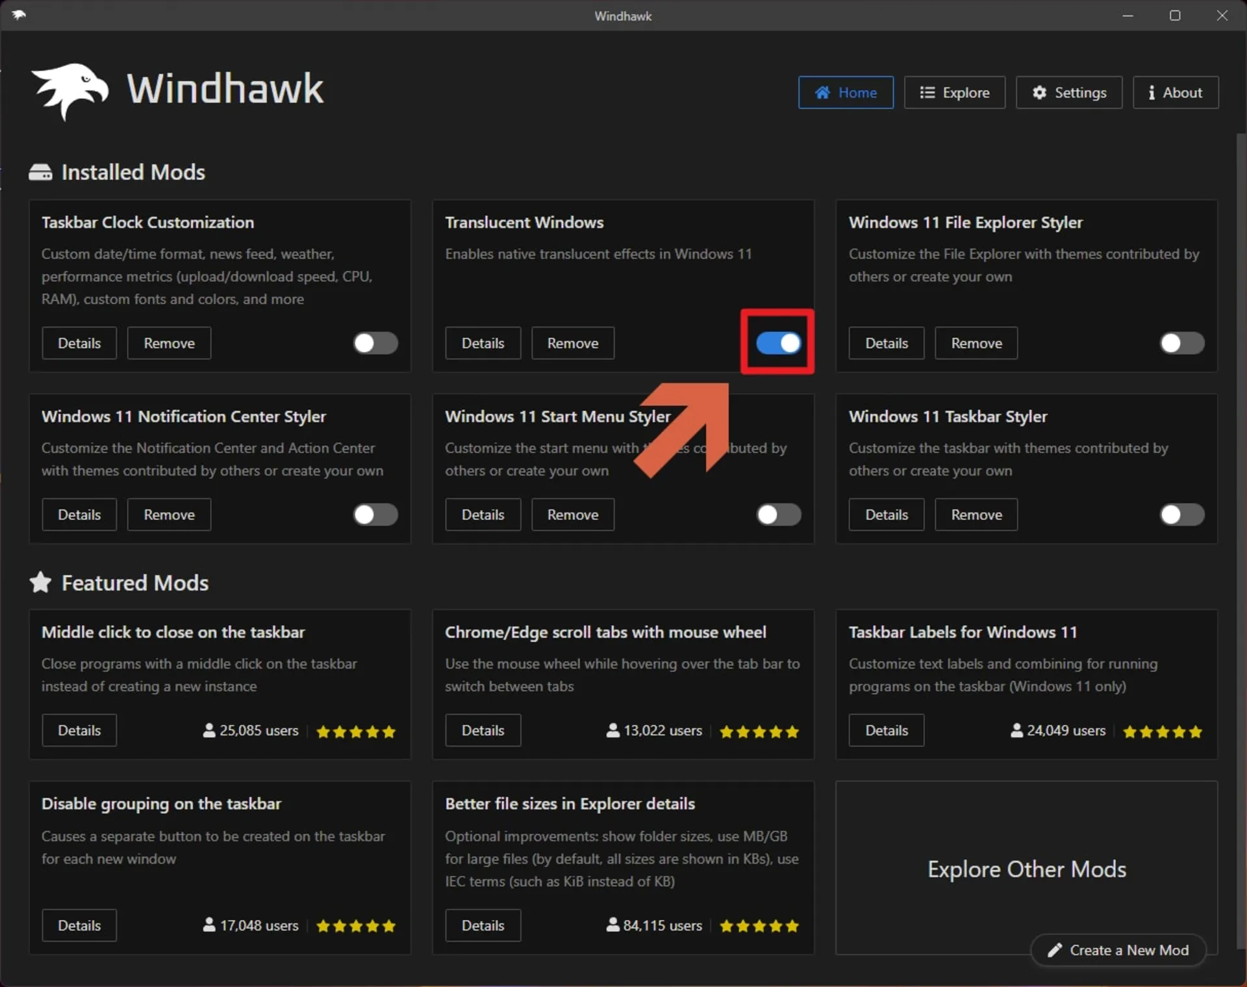Enable the Taskbar Clock Customization toggle

point(375,342)
